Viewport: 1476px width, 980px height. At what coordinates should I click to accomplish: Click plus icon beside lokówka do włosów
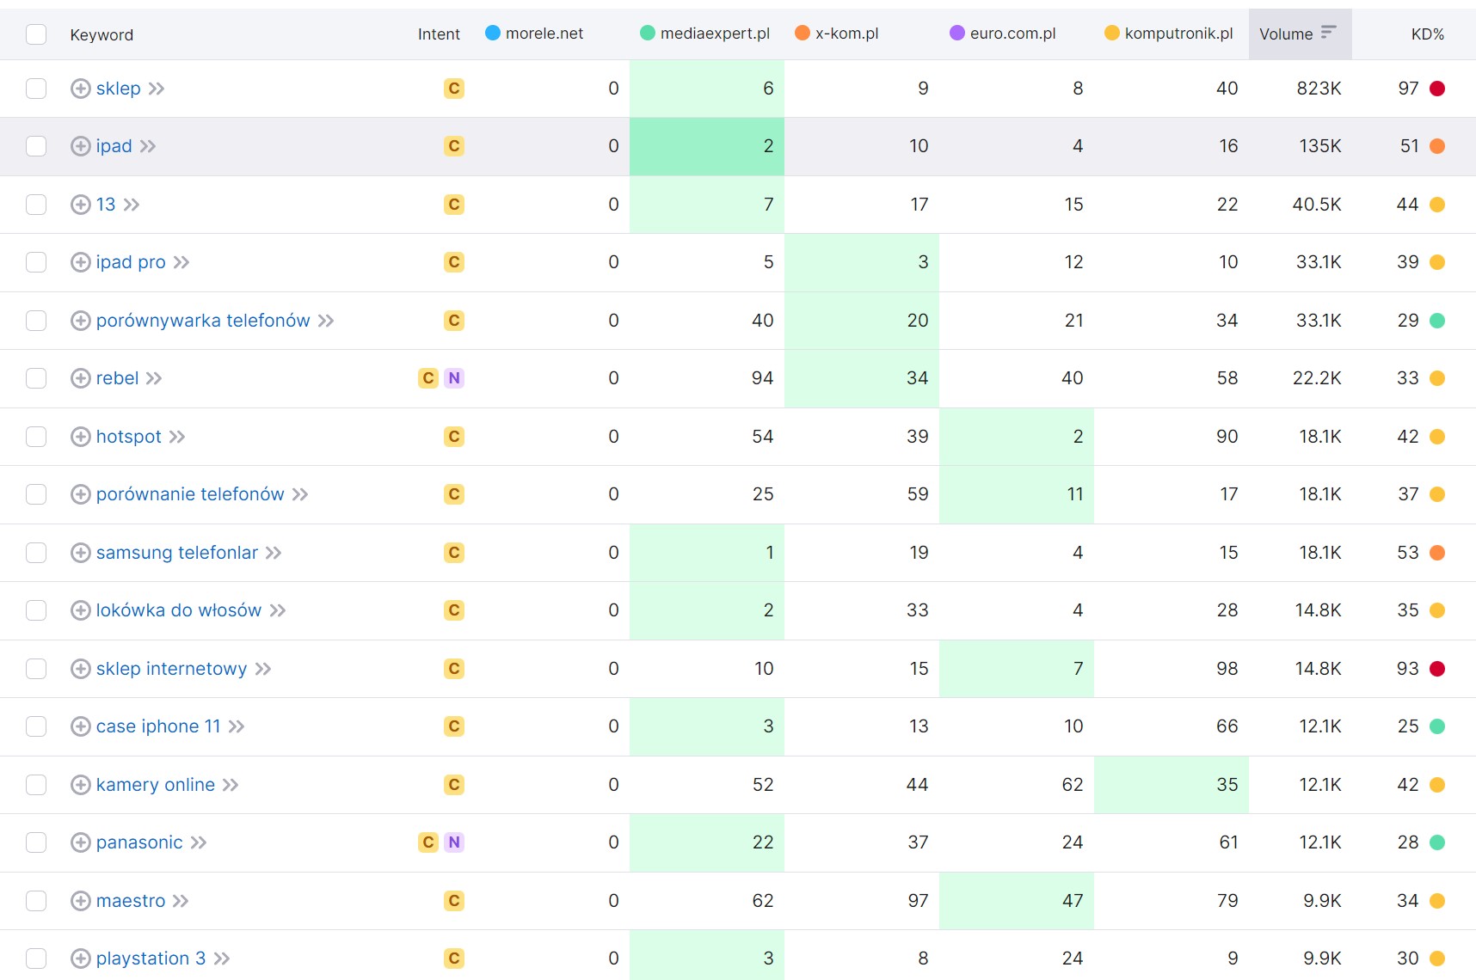pyautogui.click(x=80, y=610)
